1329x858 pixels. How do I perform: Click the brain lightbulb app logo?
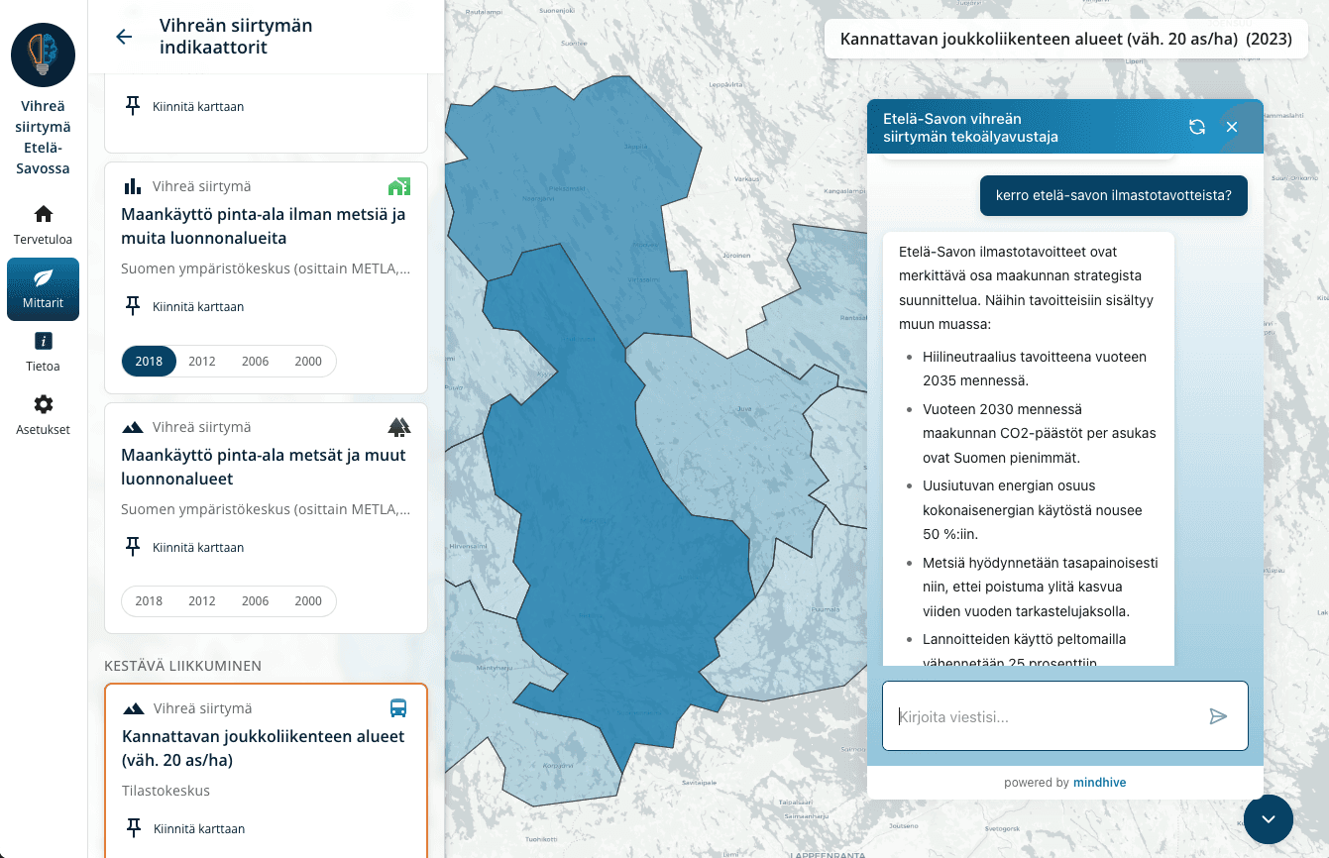pyautogui.click(x=44, y=54)
